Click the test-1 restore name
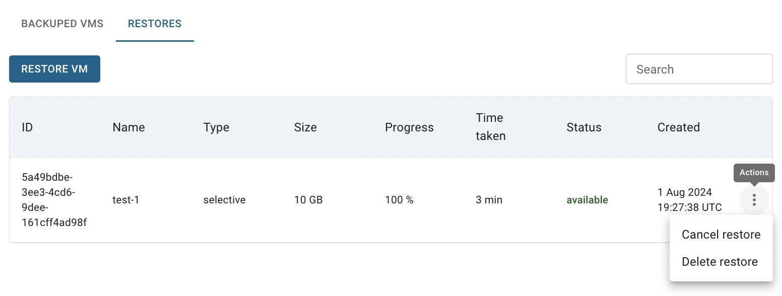The image size is (782, 296). click(x=125, y=200)
